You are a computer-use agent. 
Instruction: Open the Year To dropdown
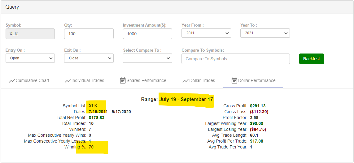(265, 33)
